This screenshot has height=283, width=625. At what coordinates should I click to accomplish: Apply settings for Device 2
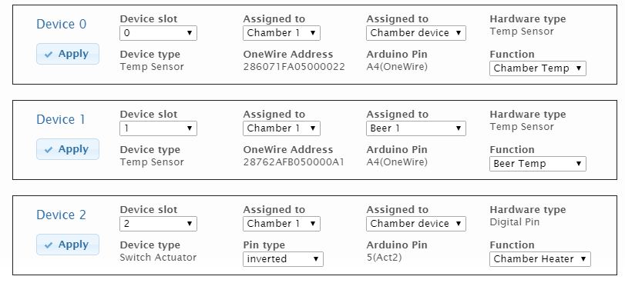click(67, 245)
